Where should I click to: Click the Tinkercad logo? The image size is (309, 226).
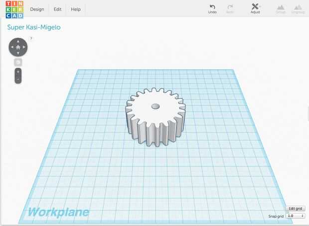14,9
